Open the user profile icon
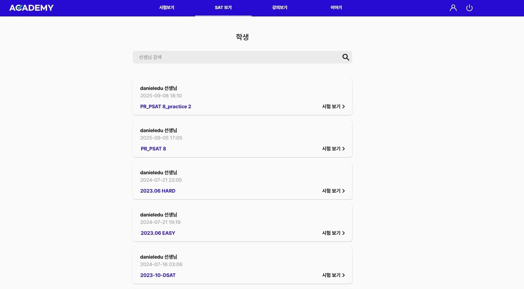This screenshot has width=524, height=289. pyautogui.click(x=453, y=8)
